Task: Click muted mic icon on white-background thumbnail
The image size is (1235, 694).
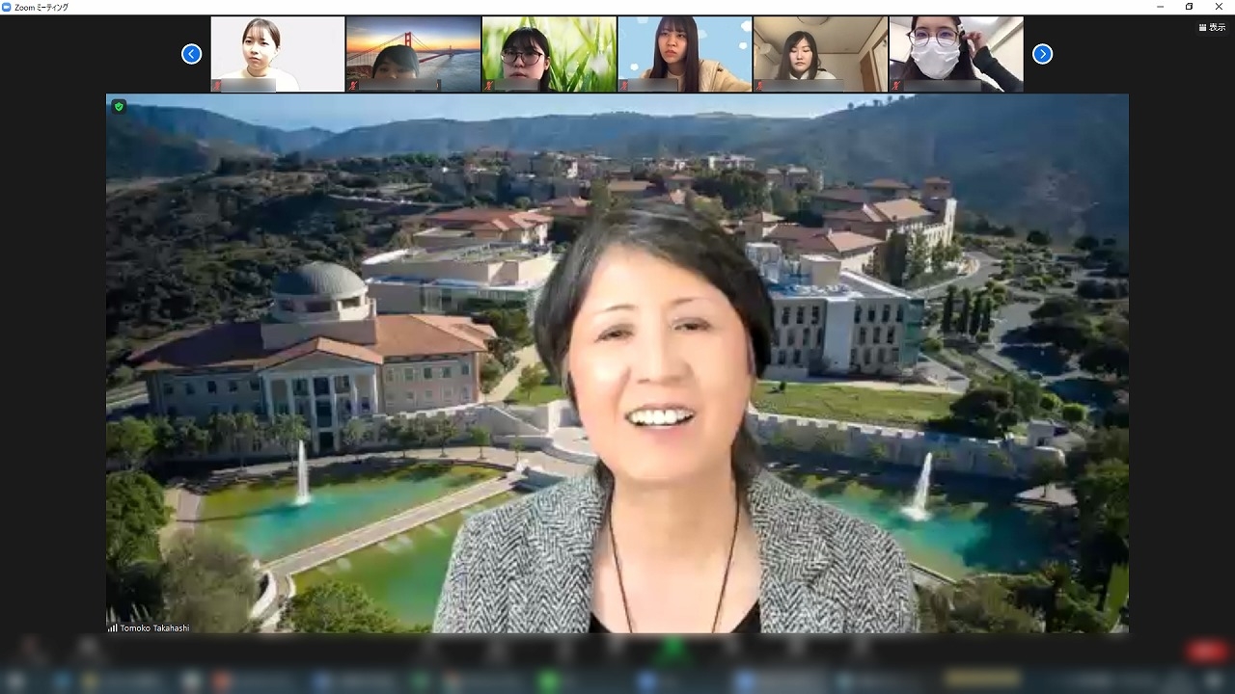Action: click(217, 86)
